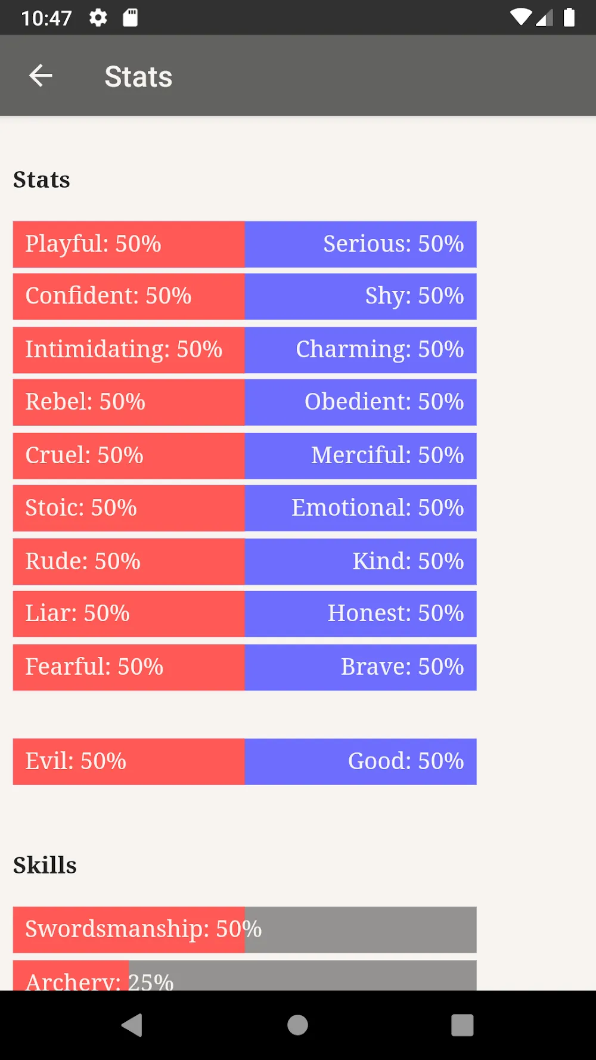Tap the Android back navigation triangle
Screen dimensions: 596x1060
tap(132, 1025)
